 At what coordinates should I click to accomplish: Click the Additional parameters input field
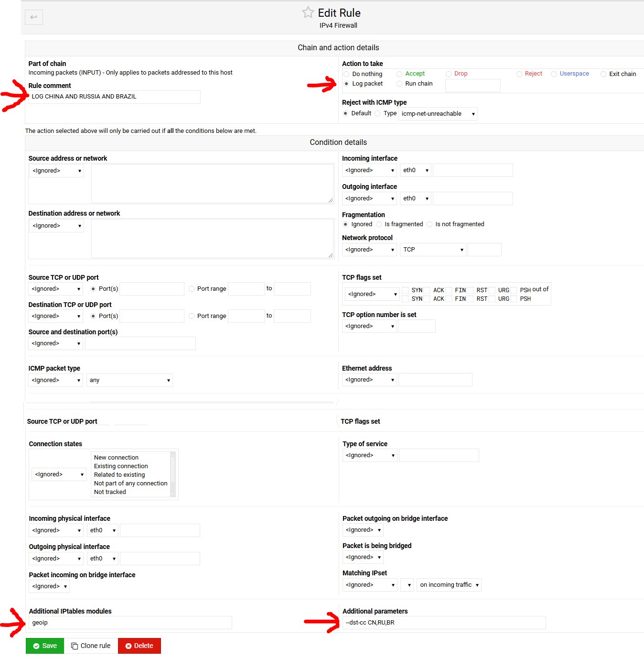coord(444,623)
